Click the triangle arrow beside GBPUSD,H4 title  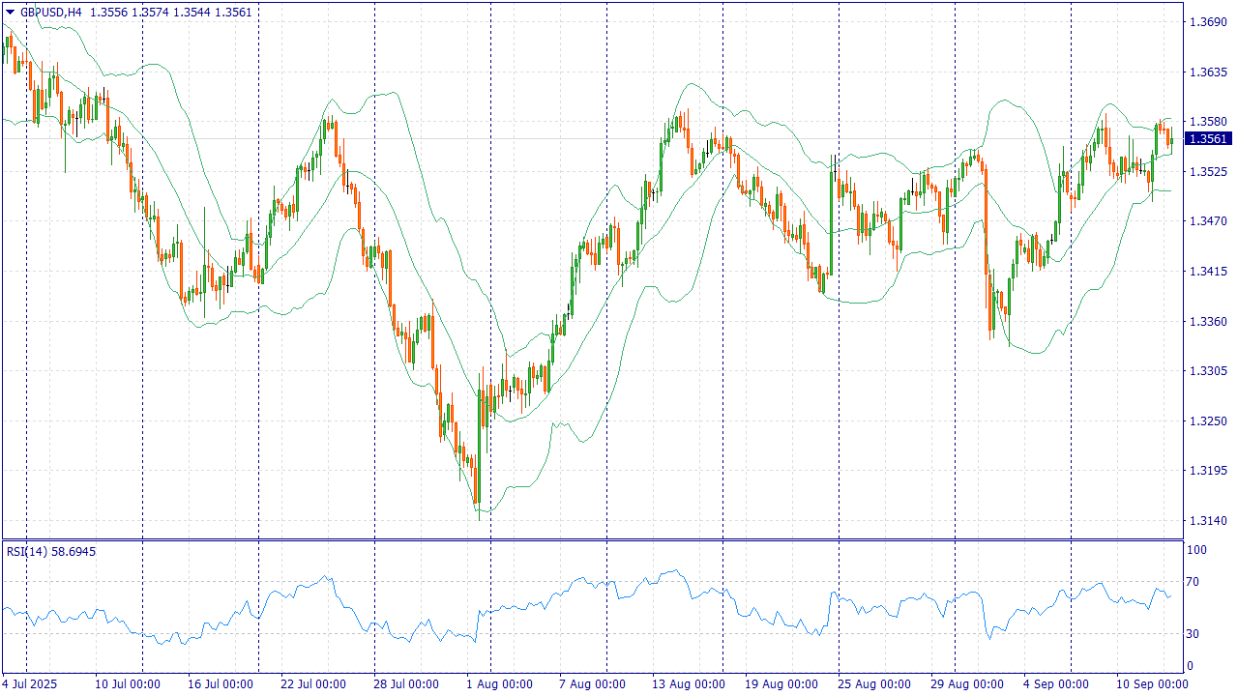(x=10, y=13)
